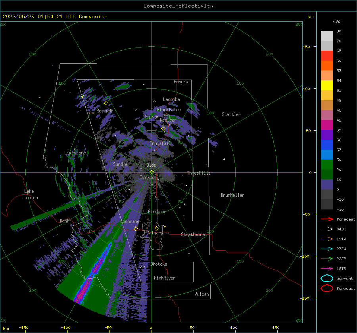Select the slate purple 0-10 dBZ swatch

click(327, 185)
